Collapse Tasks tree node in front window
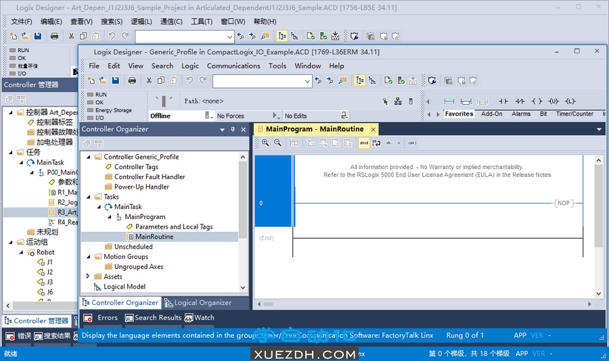 click(x=88, y=197)
